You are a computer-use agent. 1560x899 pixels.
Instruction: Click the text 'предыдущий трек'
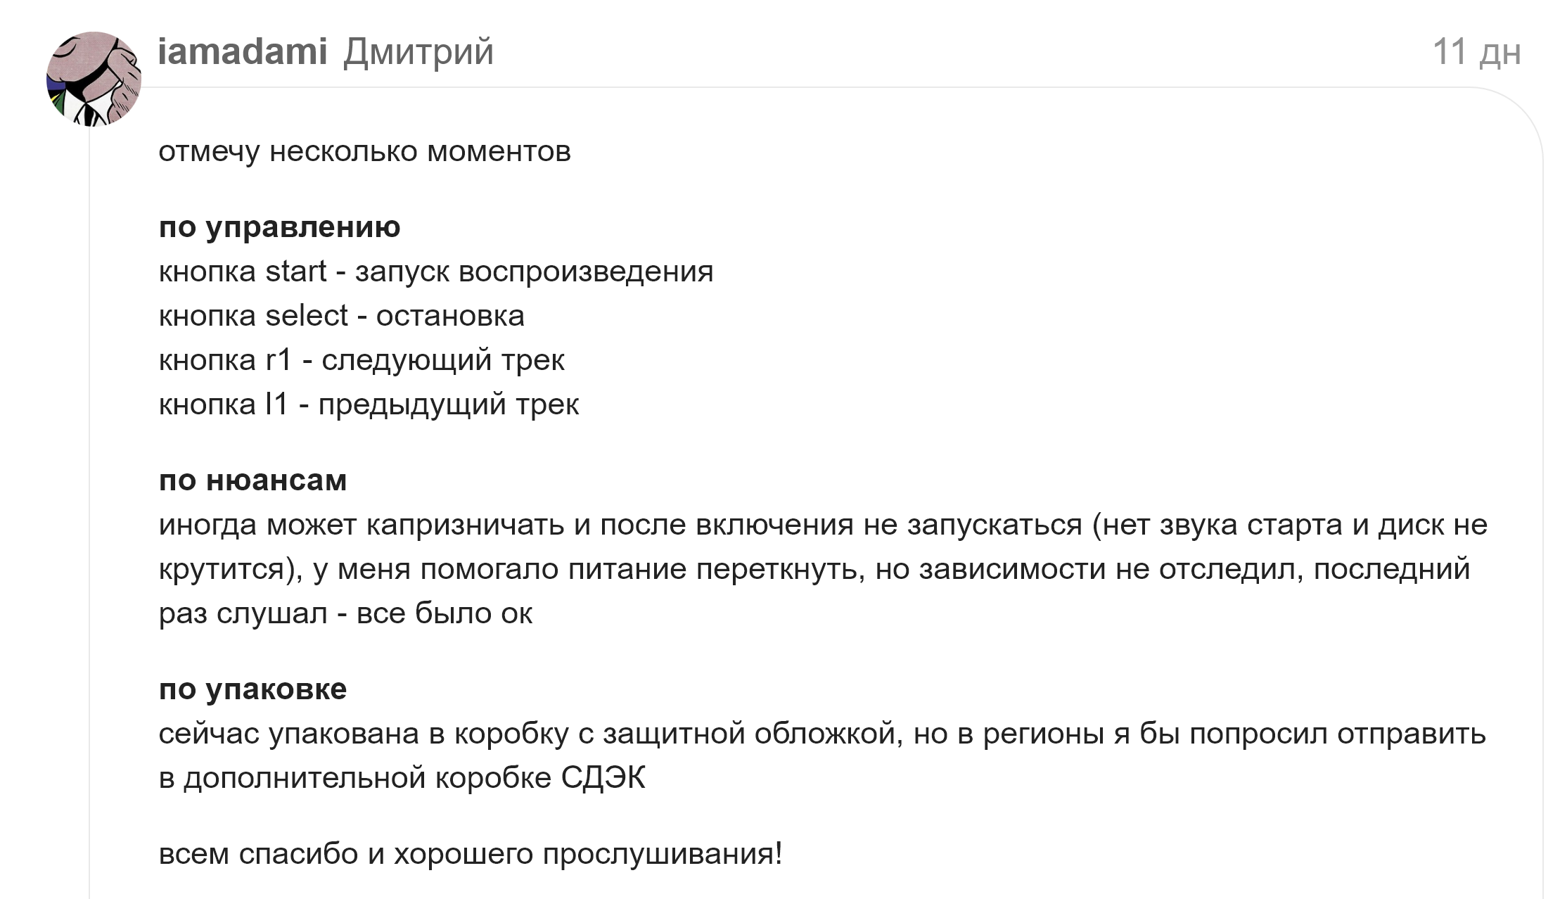coord(449,404)
